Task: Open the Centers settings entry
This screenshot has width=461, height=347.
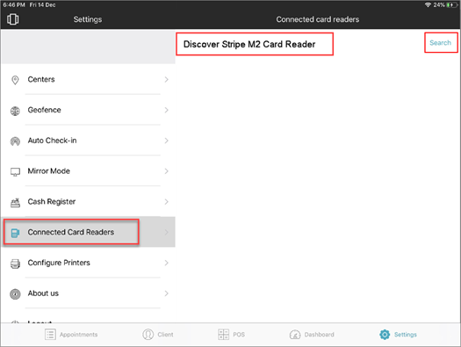Action: pos(88,79)
